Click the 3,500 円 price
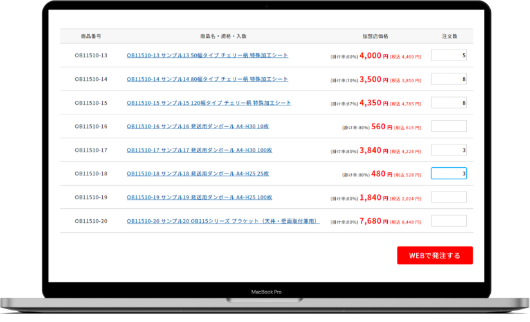The height and width of the screenshot is (322, 530). tap(374, 80)
